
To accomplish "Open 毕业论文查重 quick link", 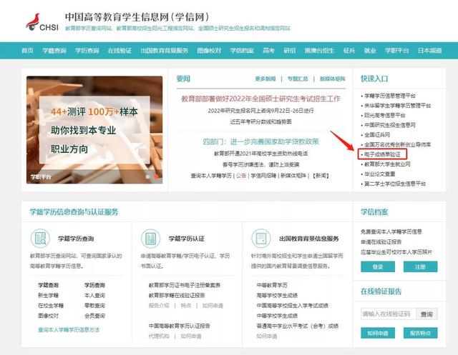I will (x=379, y=174).
